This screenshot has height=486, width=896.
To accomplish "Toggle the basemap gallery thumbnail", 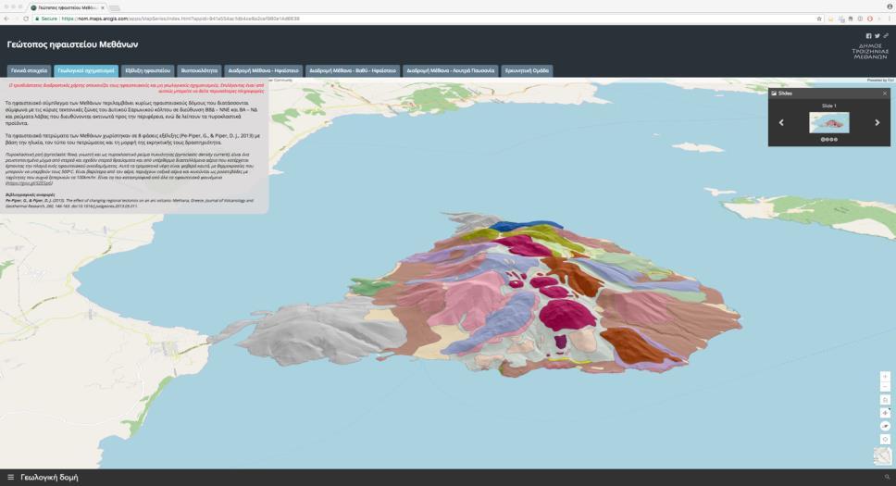I will (x=882, y=456).
